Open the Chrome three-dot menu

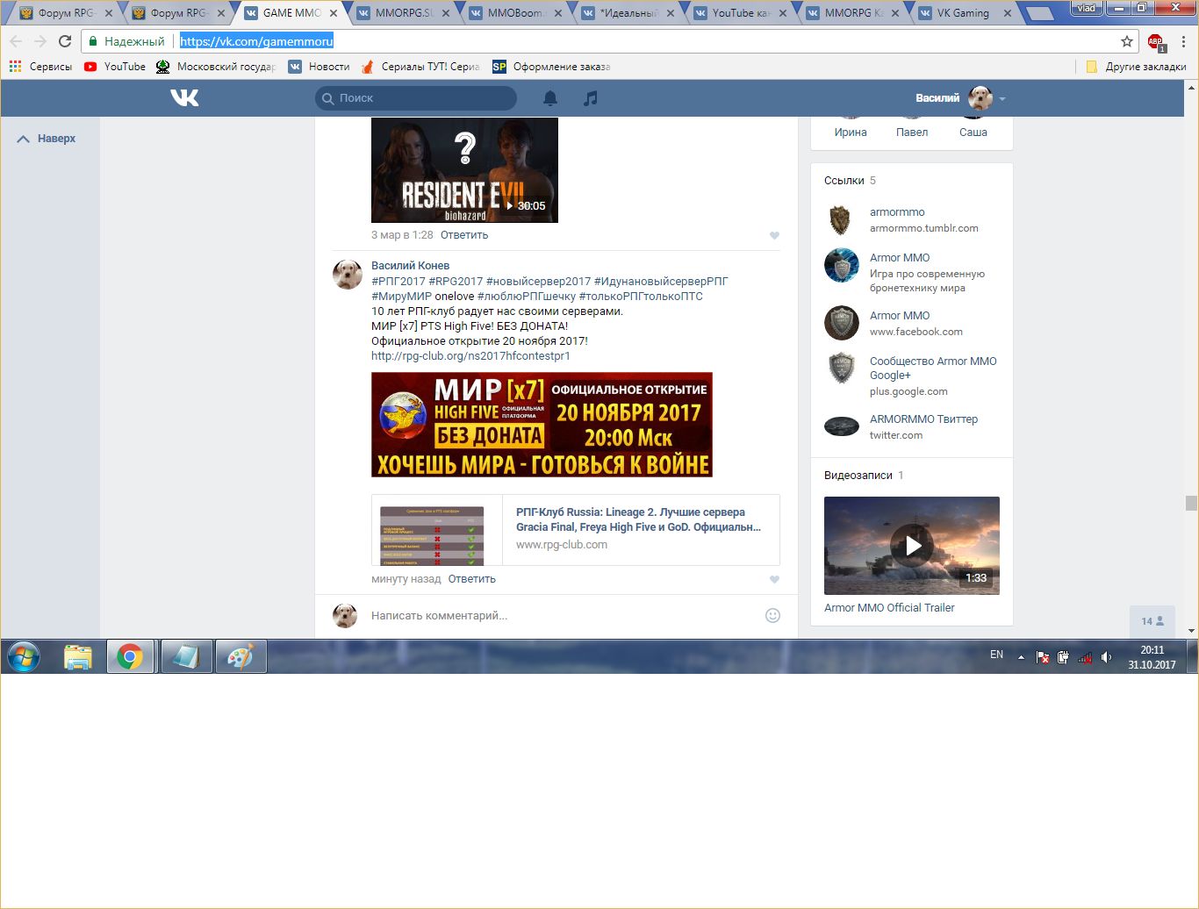[x=1183, y=41]
